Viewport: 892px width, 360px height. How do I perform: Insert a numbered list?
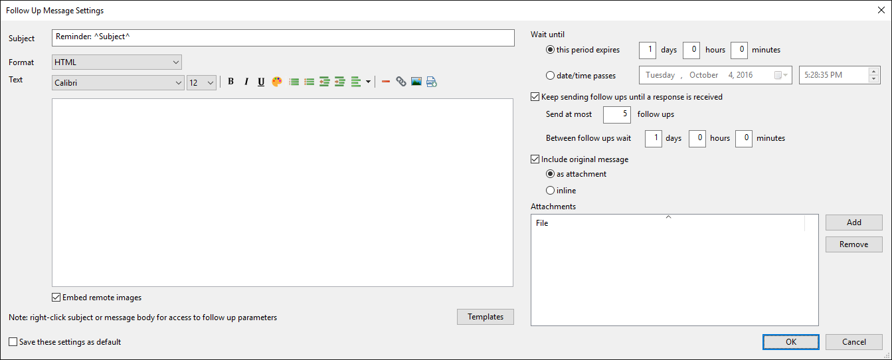tap(294, 82)
